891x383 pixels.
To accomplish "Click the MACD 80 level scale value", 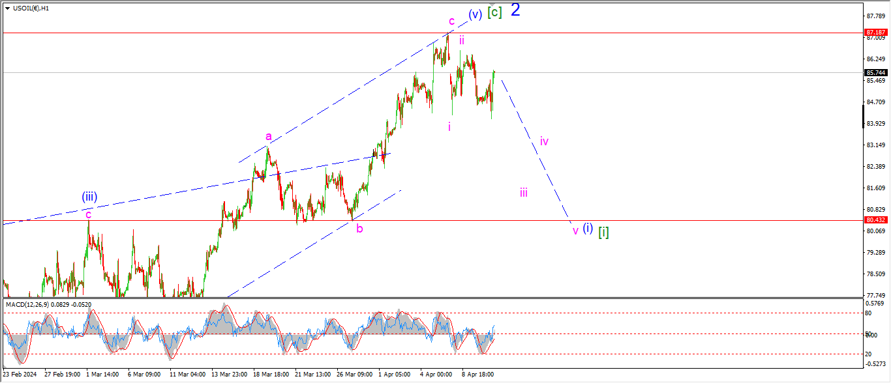I will [x=869, y=313].
